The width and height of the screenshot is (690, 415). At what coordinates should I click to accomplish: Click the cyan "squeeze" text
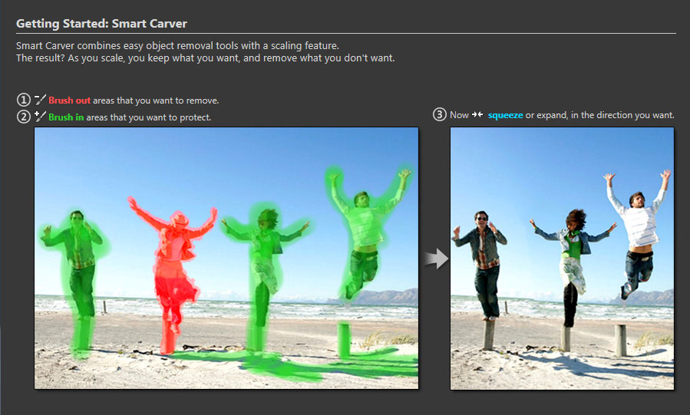click(x=505, y=115)
